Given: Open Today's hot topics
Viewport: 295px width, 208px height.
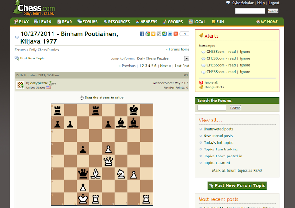Looking at the screenshot, I should 218,143.
